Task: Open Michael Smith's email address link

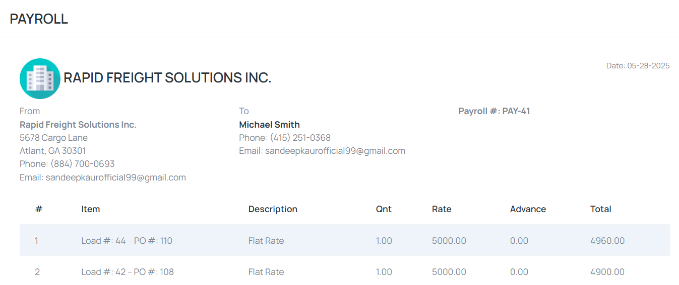Action: (x=322, y=151)
